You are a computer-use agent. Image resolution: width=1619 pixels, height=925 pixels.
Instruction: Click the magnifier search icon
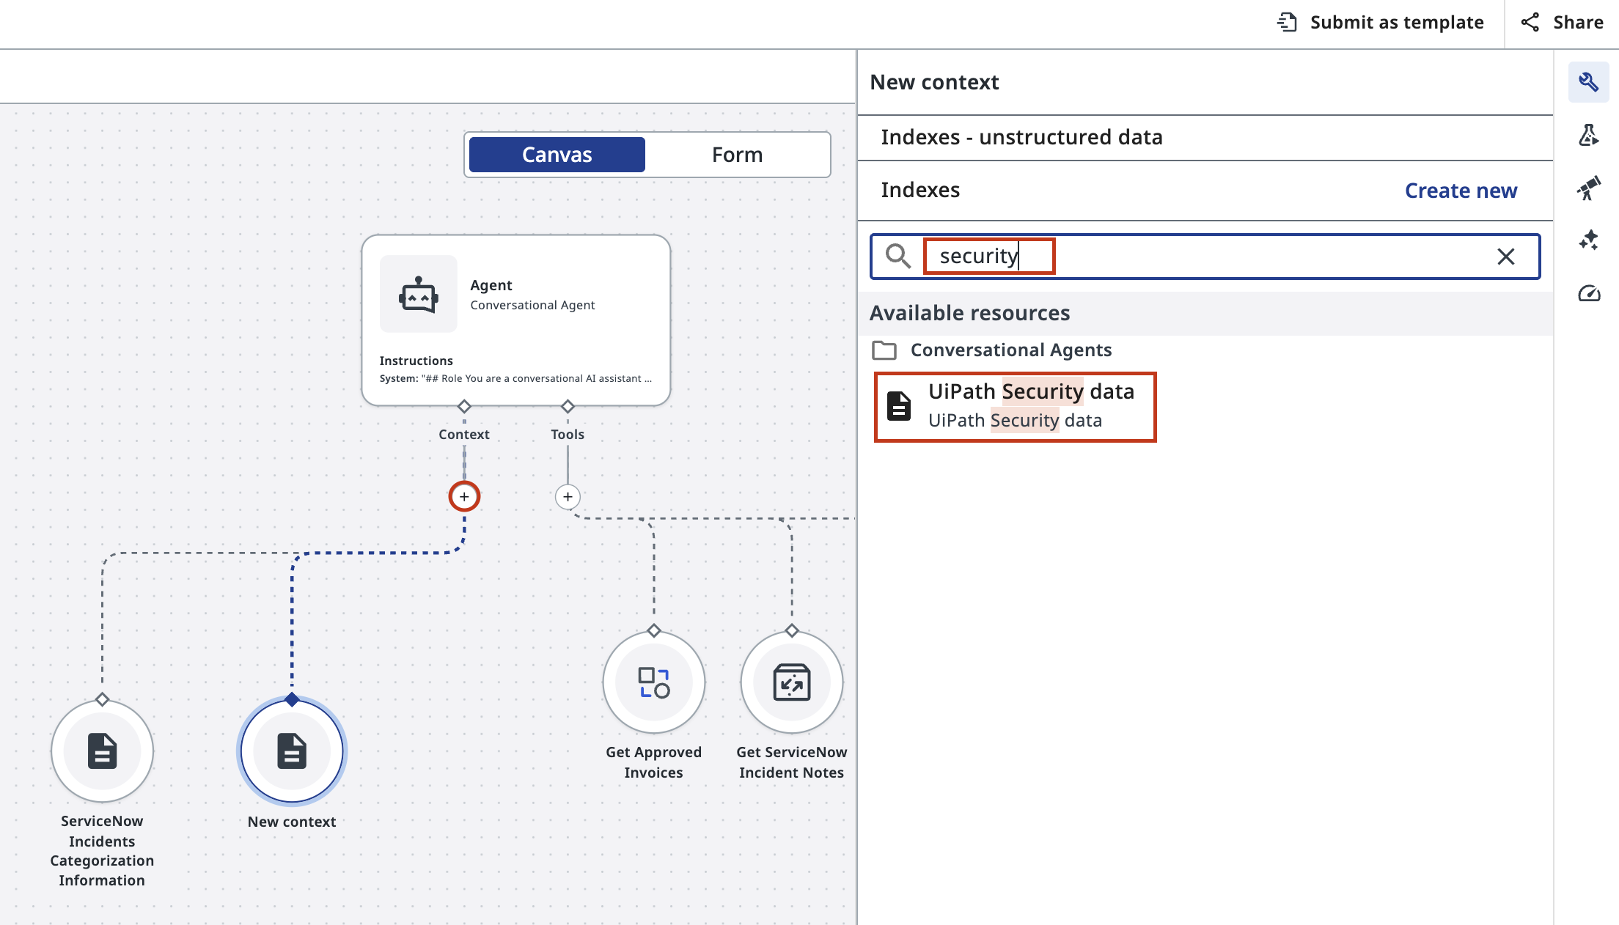pyautogui.click(x=897, y=257)
